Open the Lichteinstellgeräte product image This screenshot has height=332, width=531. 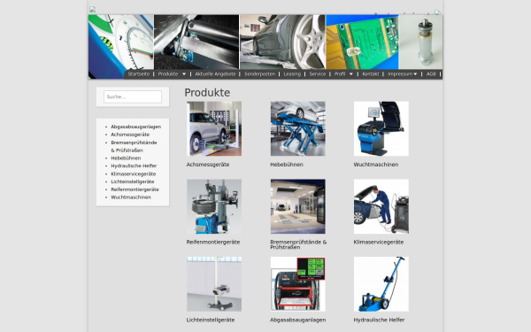coord(214,284)
